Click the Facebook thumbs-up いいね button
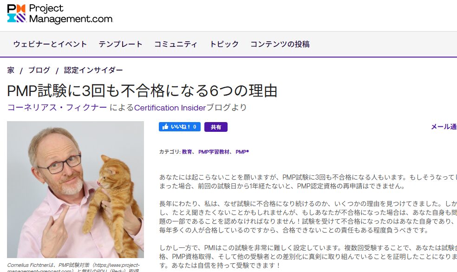This screenshot has width=457, height=272. tap(180, 127)
